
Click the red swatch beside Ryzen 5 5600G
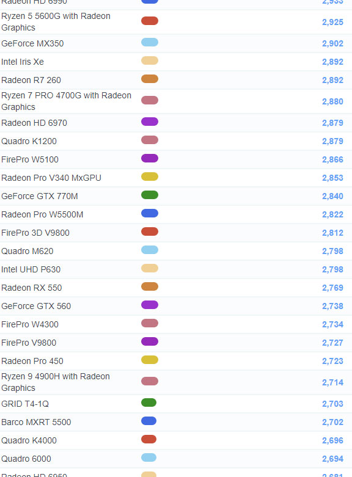(x=150, y=21)
